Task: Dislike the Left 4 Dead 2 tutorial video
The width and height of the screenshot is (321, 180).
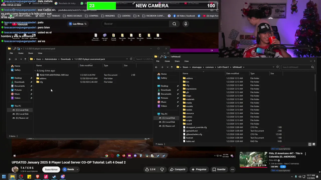Action: pyautogui.click(x=162, y=169)
